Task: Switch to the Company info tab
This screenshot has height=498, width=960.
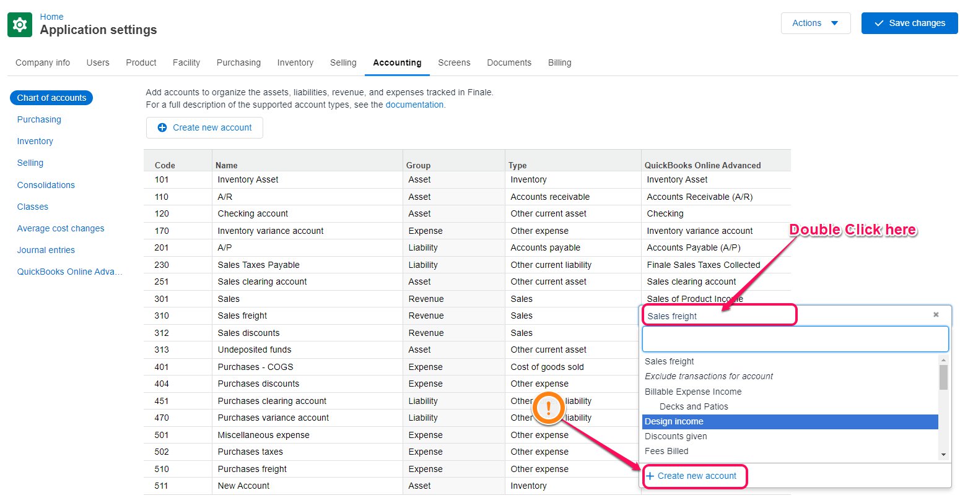Action: coord(43,62)
